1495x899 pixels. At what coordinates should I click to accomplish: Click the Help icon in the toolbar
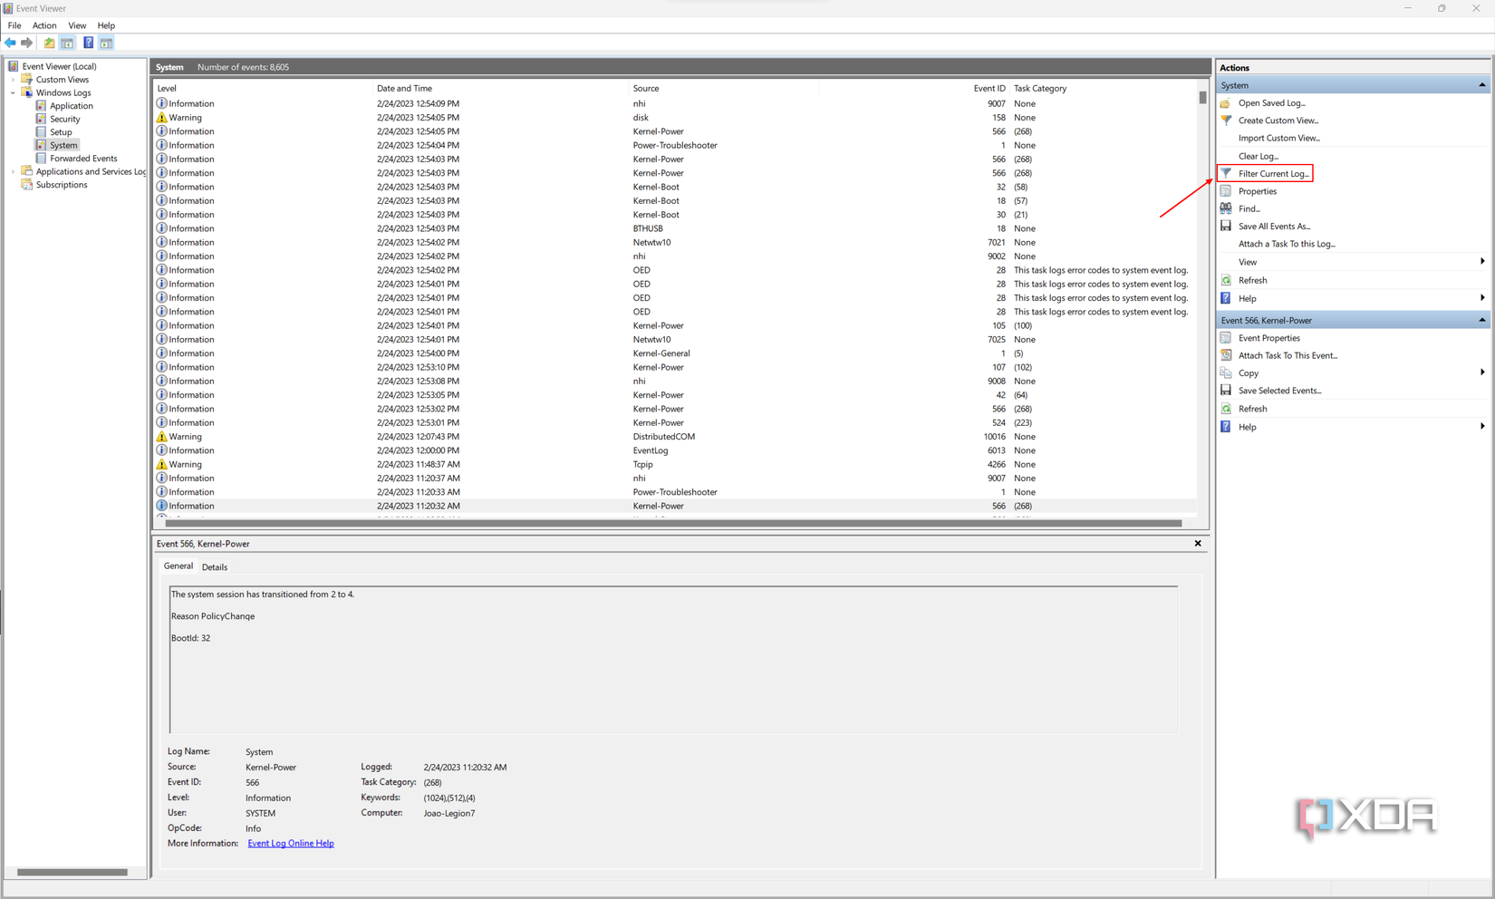tap(88, 43)
